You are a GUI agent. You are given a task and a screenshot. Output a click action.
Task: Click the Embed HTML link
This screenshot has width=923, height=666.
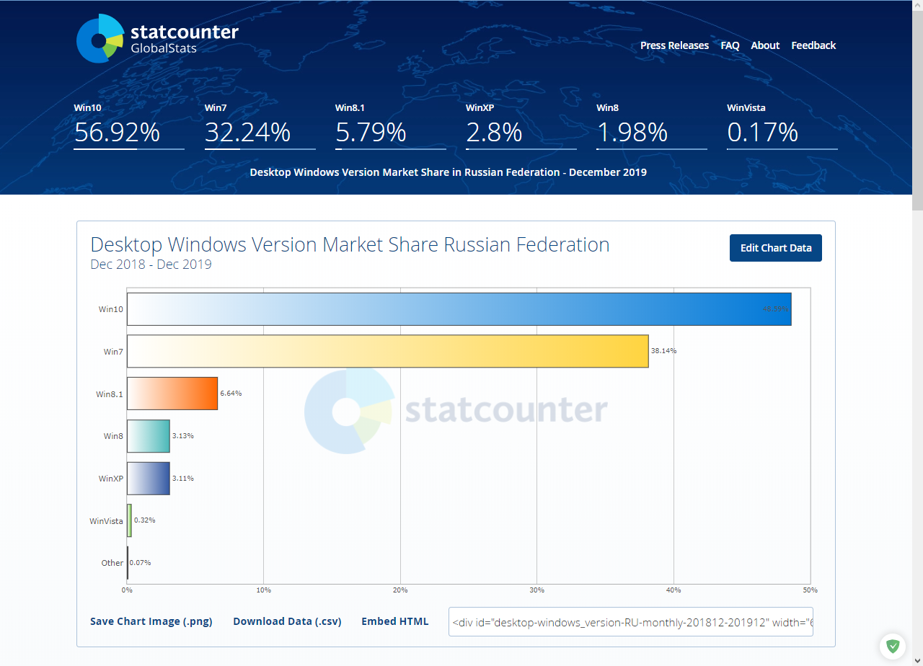[x=394, y=621]
